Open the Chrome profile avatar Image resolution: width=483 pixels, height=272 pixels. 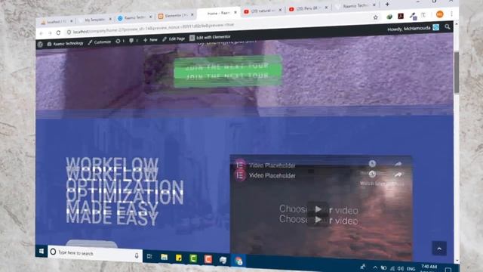pyautogui.click(x=439, y=14)
